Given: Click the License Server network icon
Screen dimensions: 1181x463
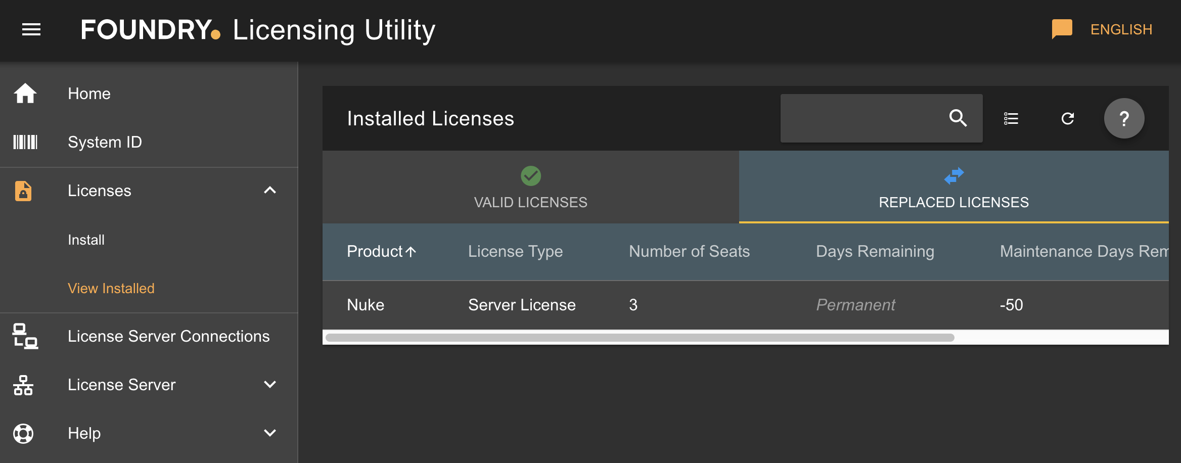Looking at the screenshot, I should (23, 385).
